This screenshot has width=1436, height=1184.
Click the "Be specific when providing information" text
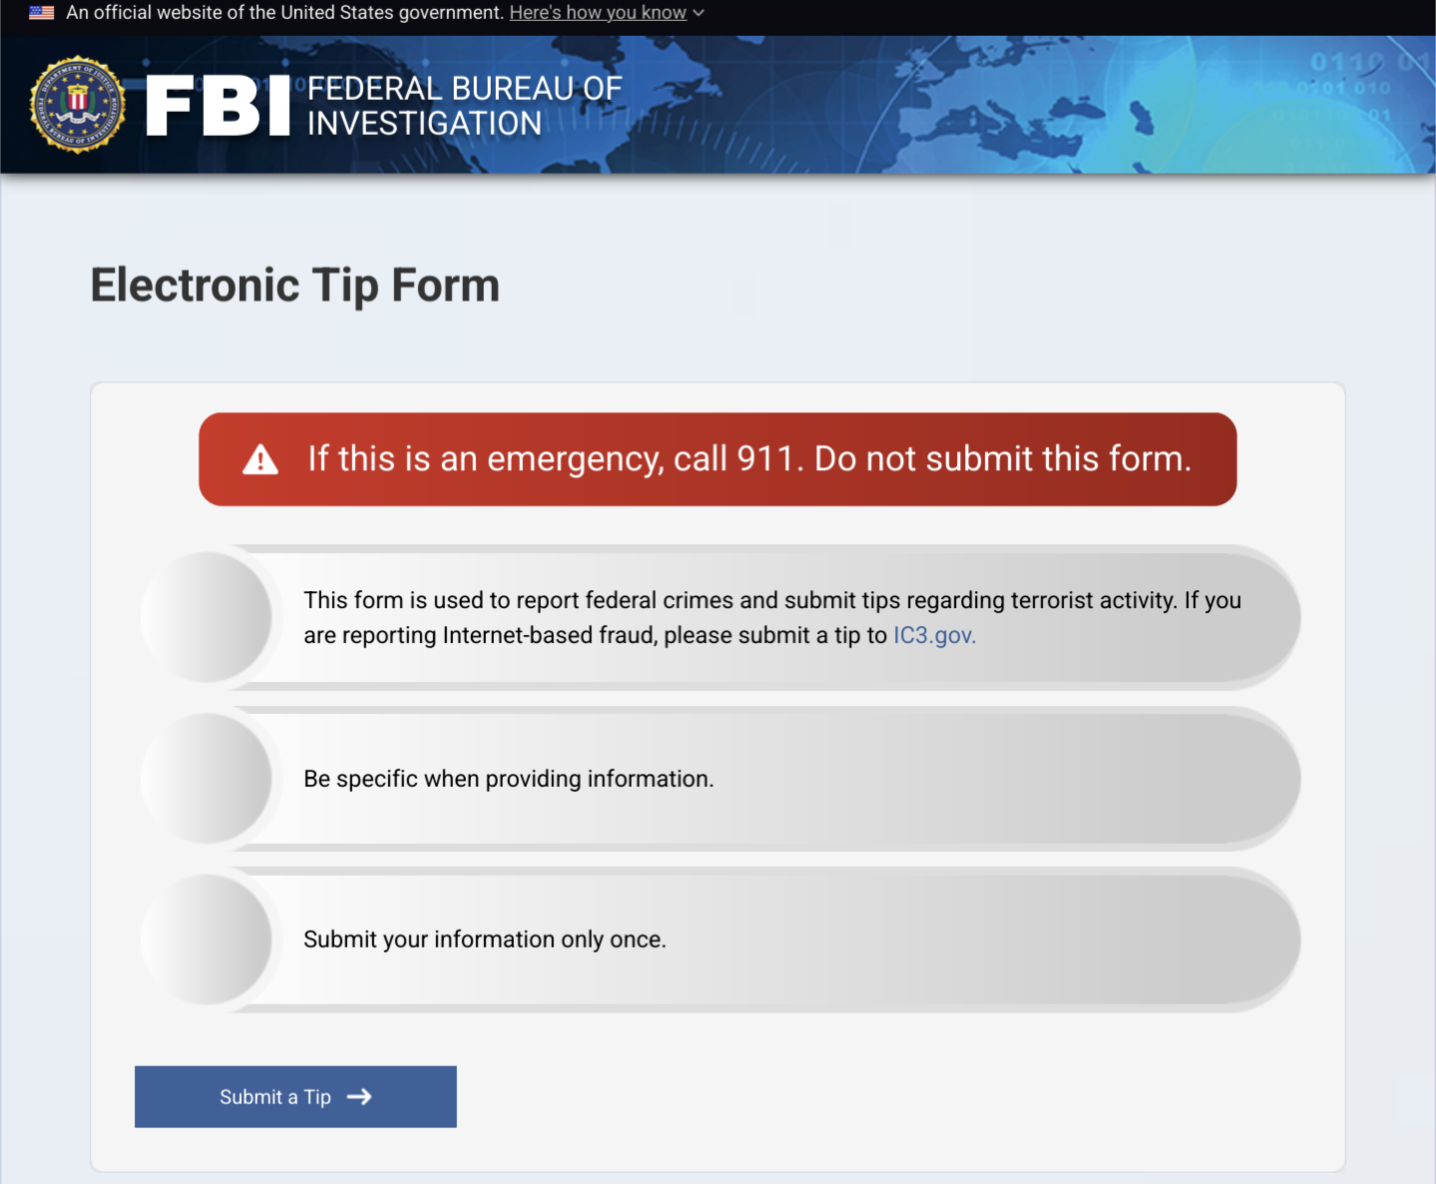509,779
